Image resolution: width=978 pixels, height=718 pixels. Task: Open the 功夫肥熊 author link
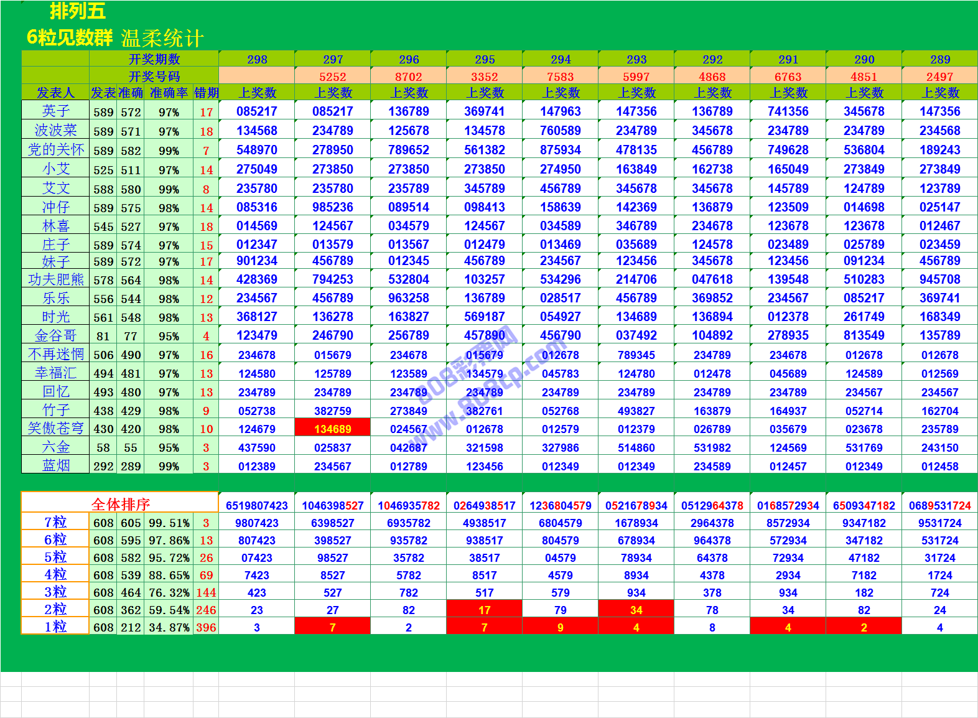pos(55,279)
